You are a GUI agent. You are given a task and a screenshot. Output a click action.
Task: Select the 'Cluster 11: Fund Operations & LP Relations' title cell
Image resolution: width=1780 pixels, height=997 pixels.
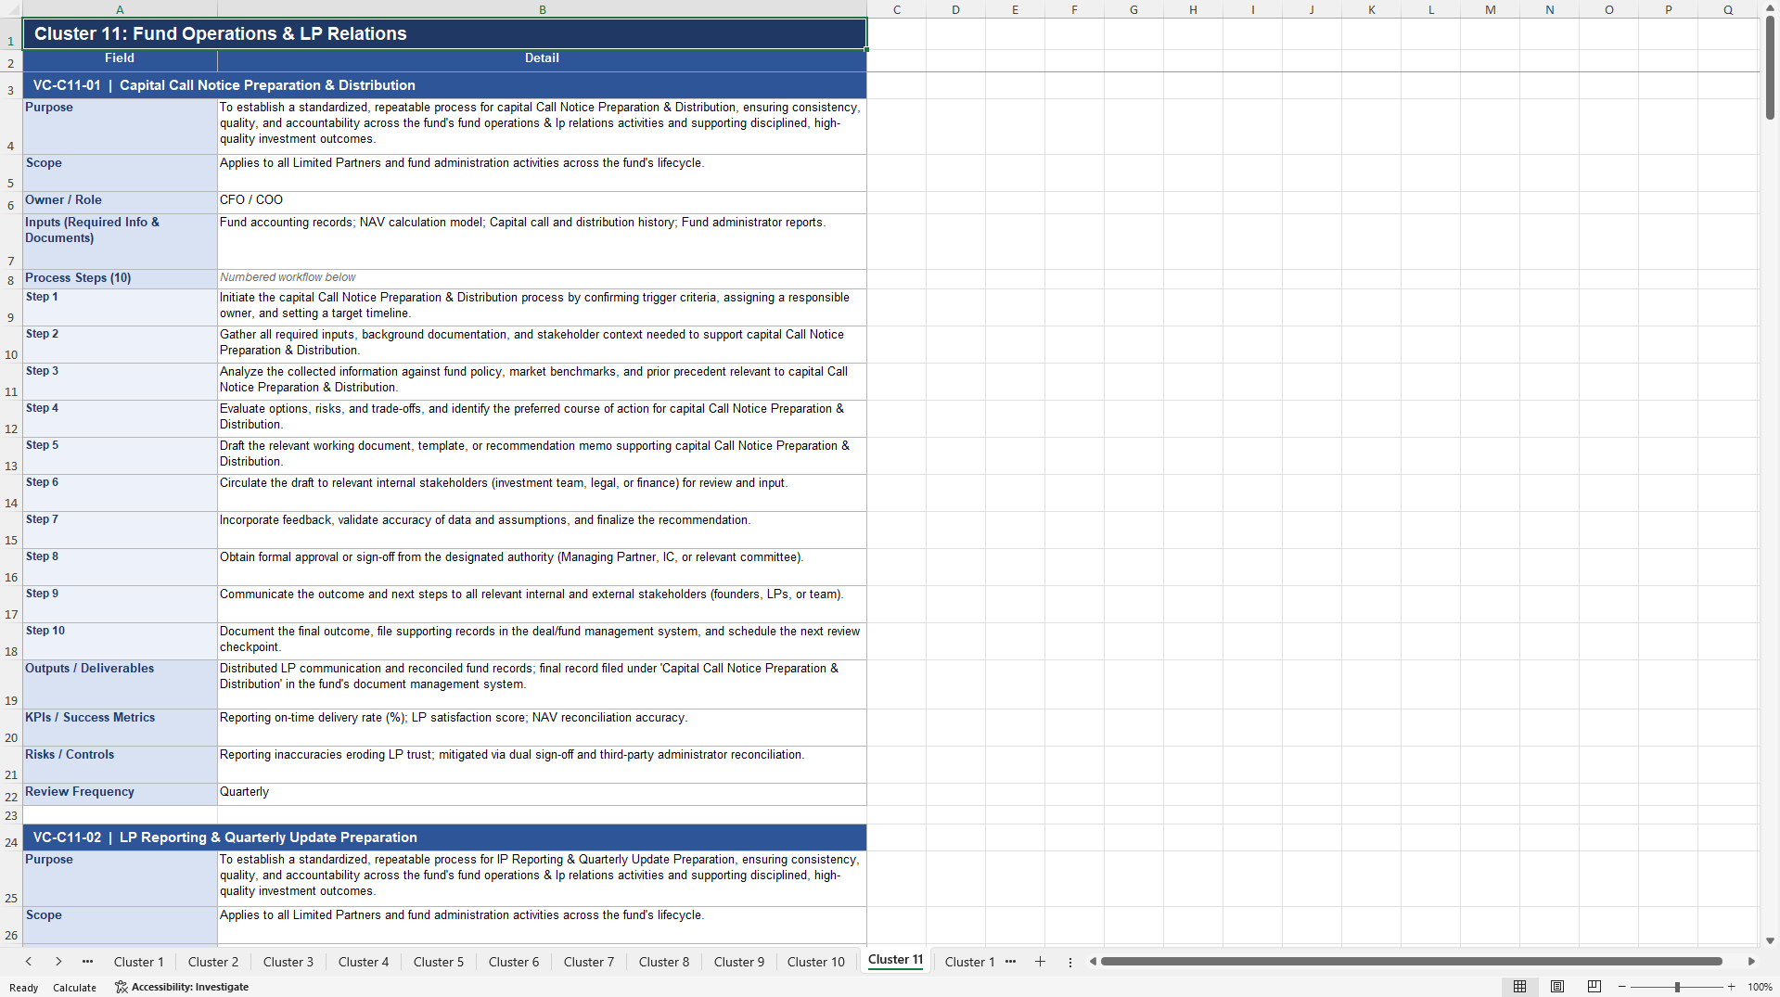tap(444, 33)
